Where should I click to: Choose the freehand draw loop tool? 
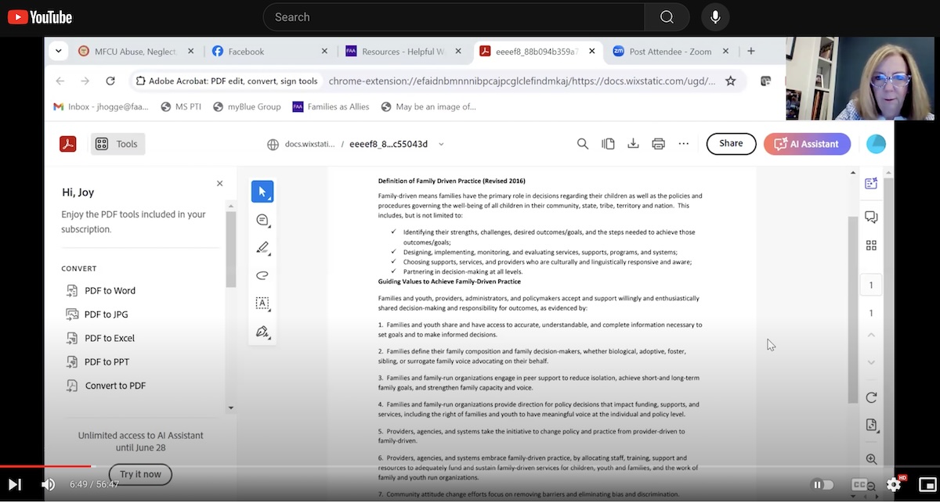point(262,275)
